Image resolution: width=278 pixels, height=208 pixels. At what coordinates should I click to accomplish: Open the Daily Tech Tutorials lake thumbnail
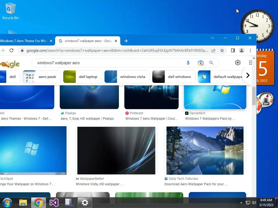pyautogui.click(x=205, y=151)
